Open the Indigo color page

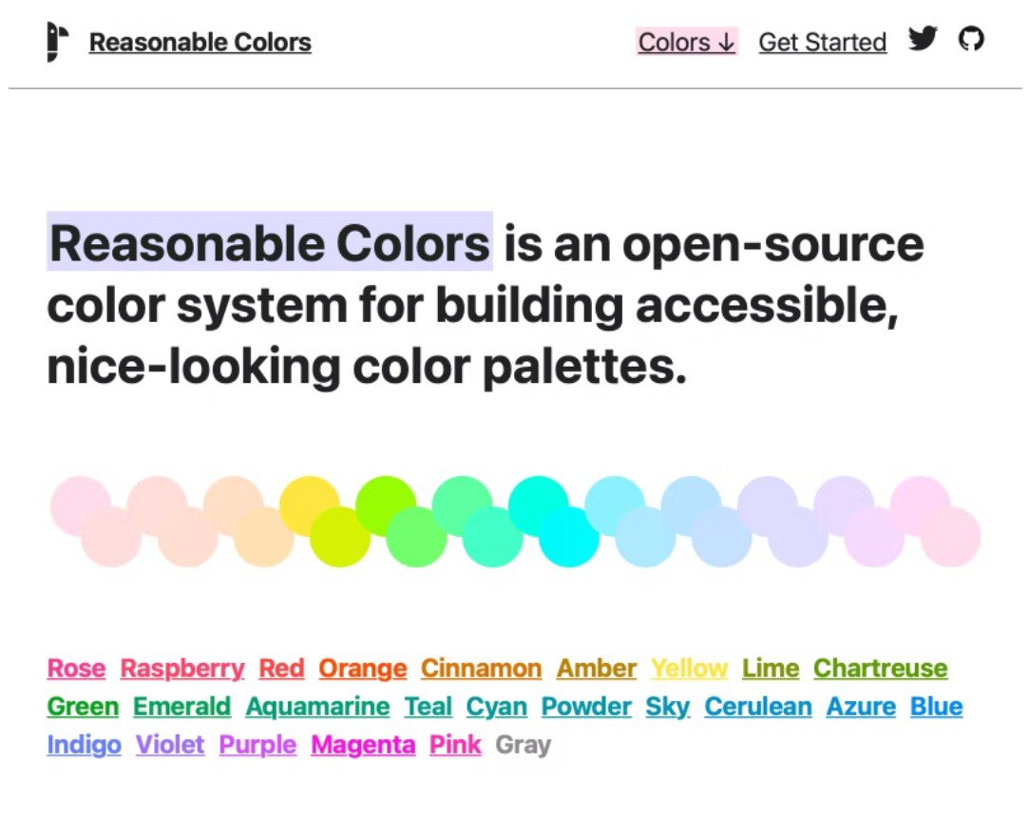(x=83, y=744)
